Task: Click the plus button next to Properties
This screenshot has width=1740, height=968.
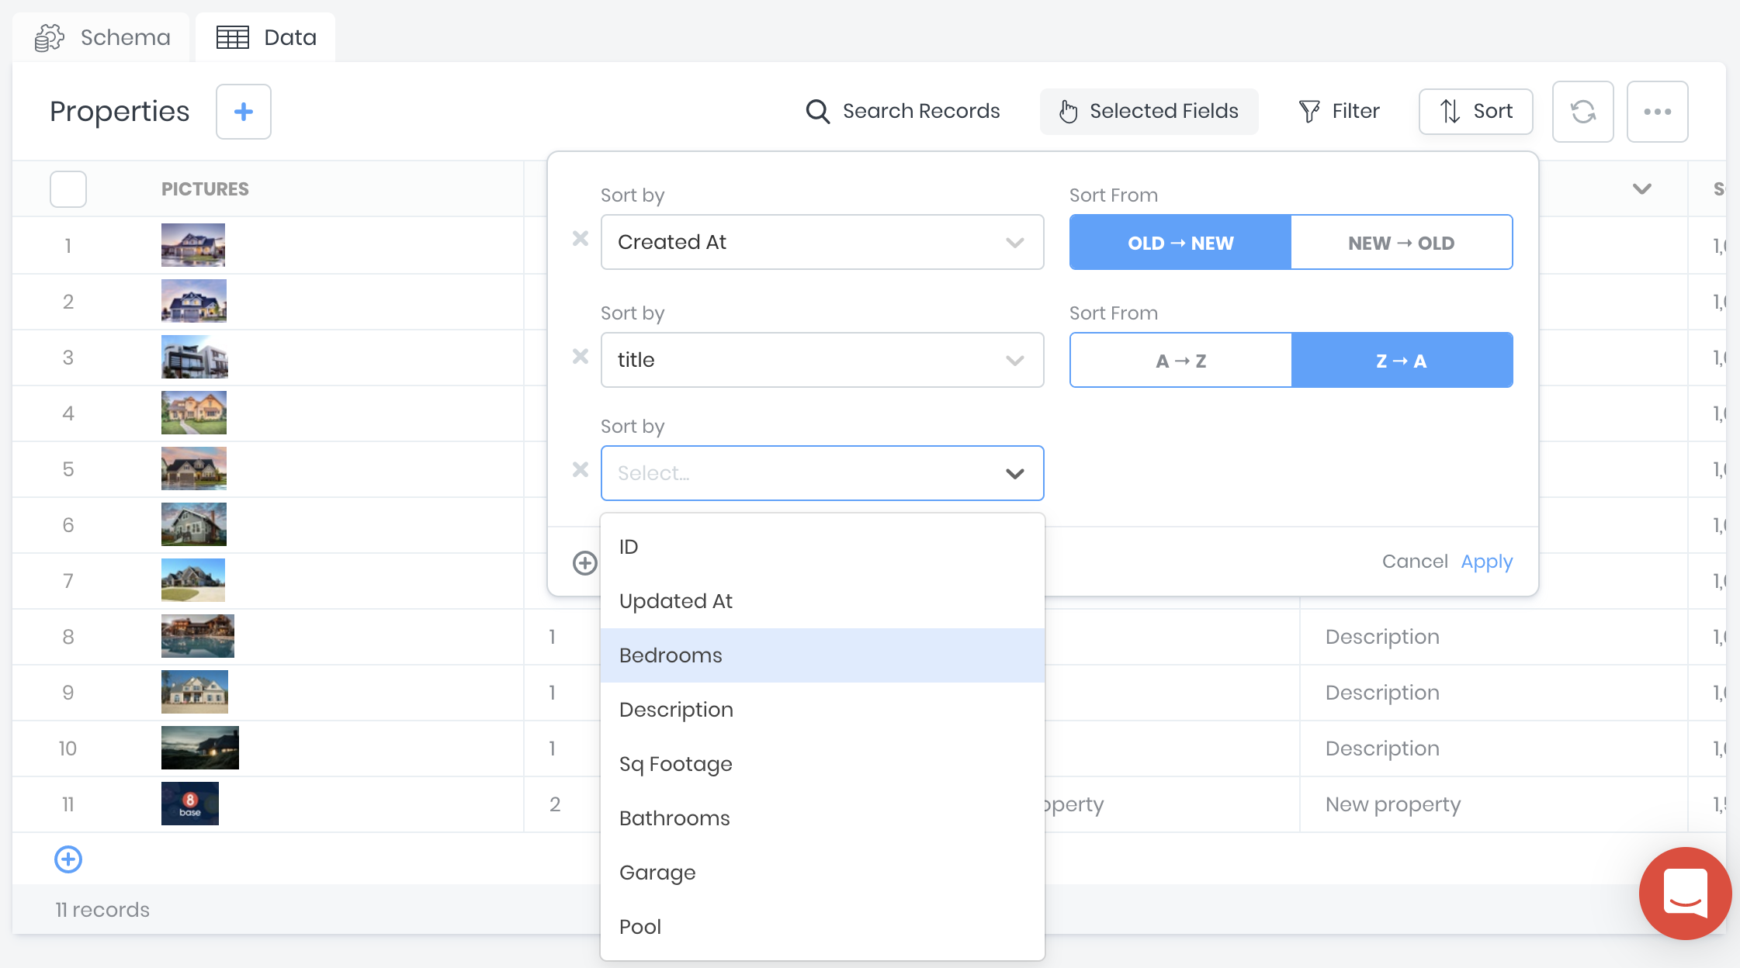Action: pyautogui.click(x=243, y=112)
